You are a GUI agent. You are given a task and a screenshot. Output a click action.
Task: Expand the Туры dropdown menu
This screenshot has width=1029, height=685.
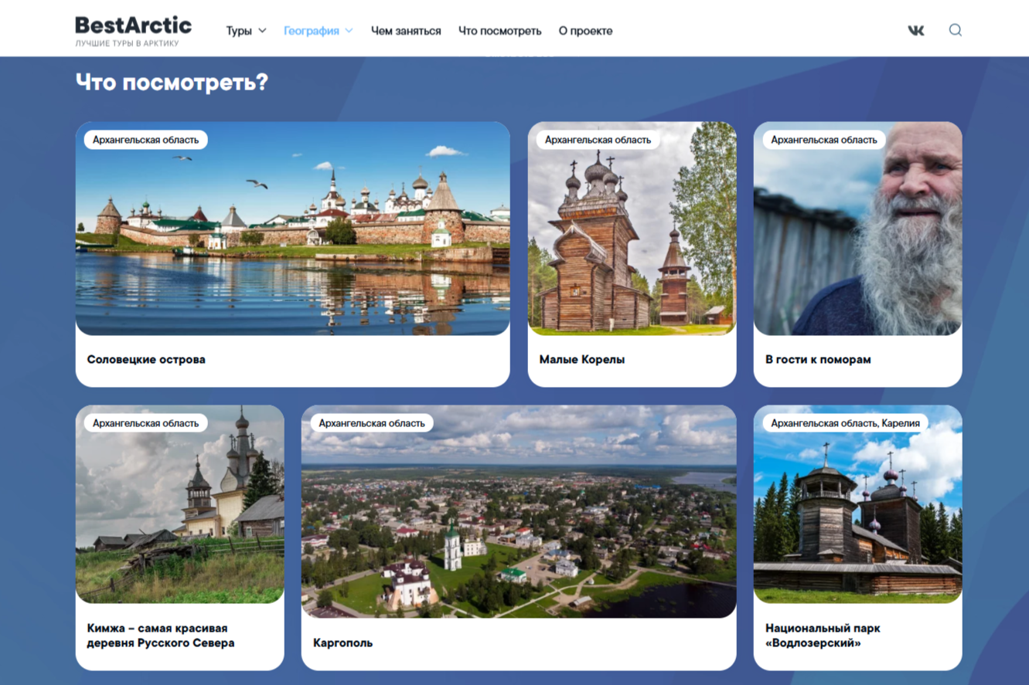246,31
